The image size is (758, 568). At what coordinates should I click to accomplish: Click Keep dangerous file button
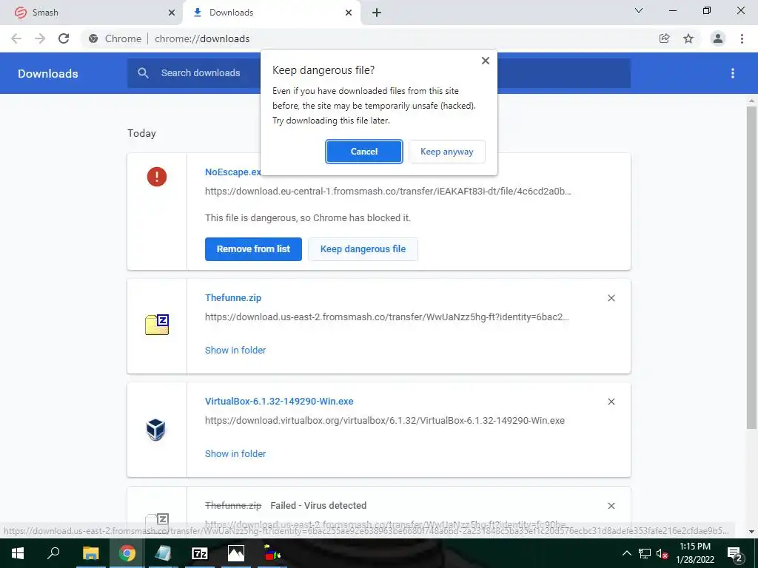pyautogui.click(x=363, y=249)
